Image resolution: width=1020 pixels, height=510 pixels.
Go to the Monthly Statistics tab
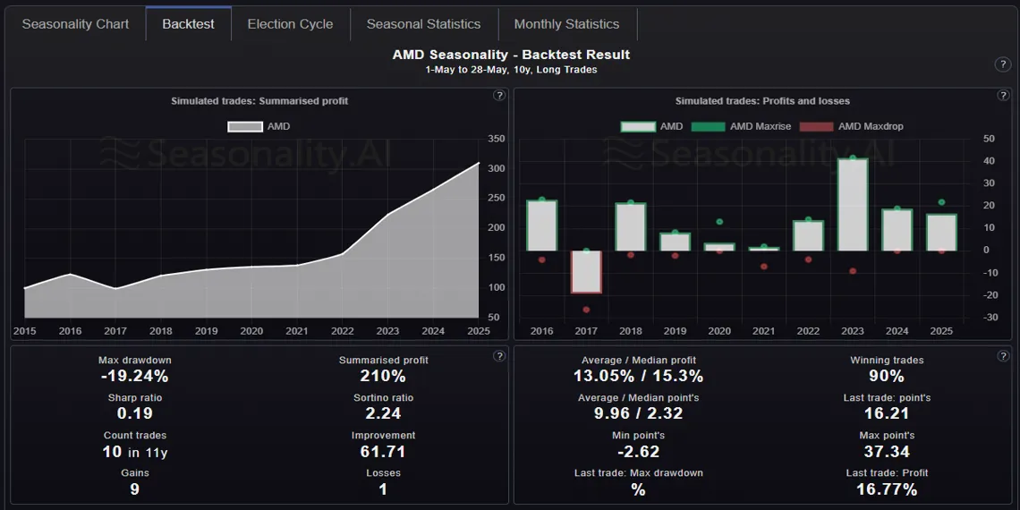(x=566, y=24)
